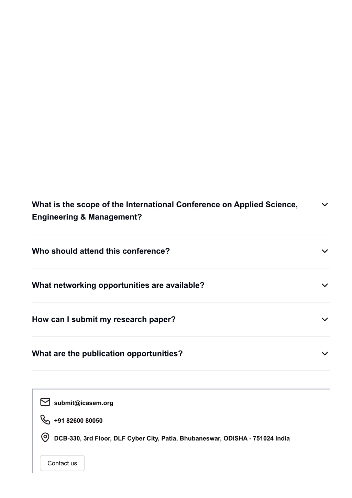The image size is (352, 498).
Task: Open 'How can I submit my research paper?'
Action: [181, 319]
